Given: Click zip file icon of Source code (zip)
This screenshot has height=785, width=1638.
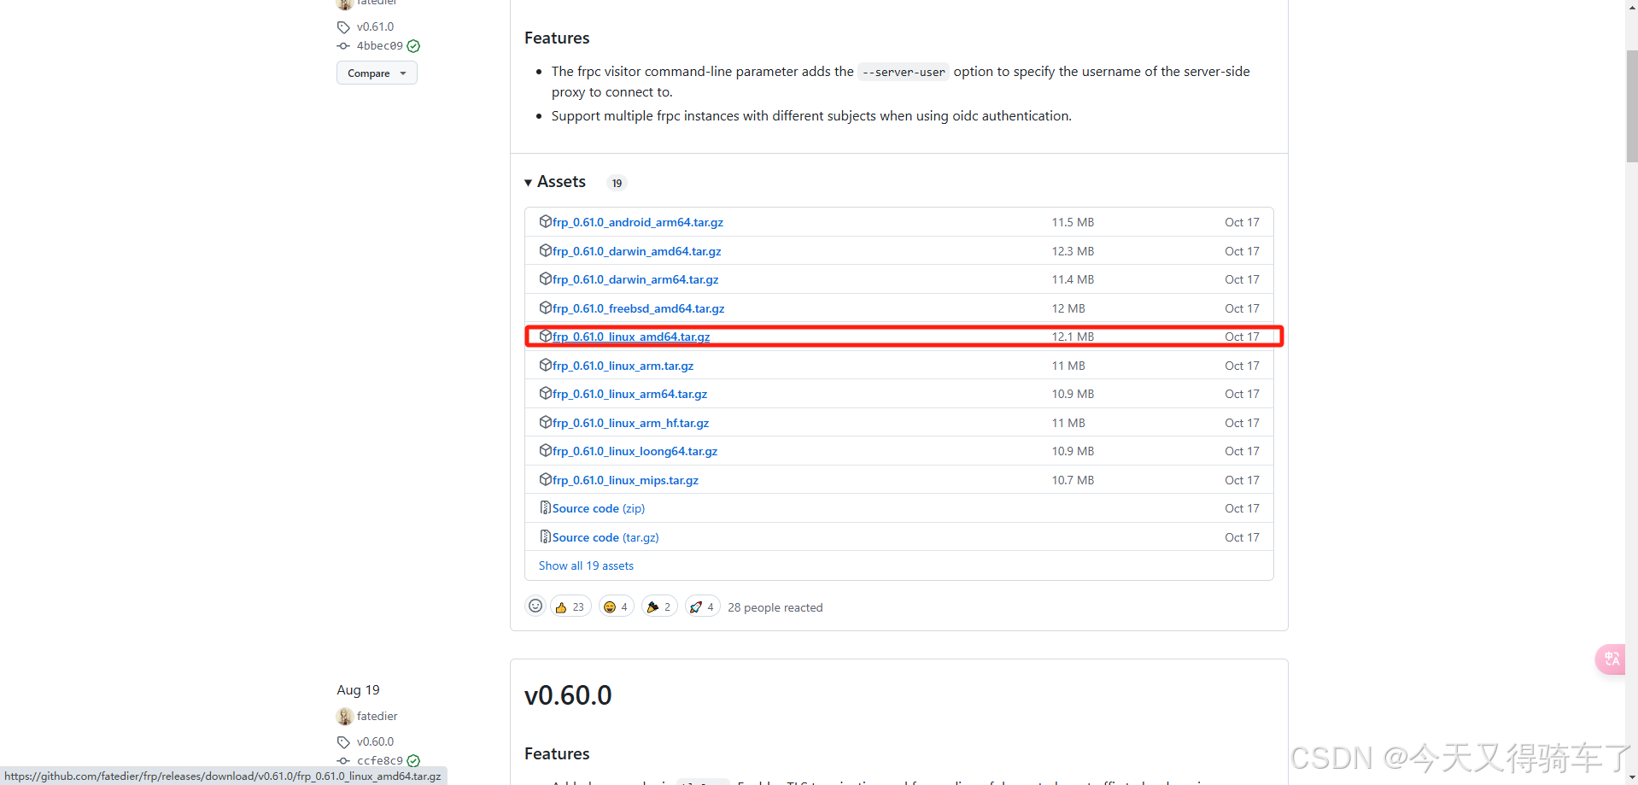Looking at the screenshot, I should pyautogui.click(x=545, y=507).
